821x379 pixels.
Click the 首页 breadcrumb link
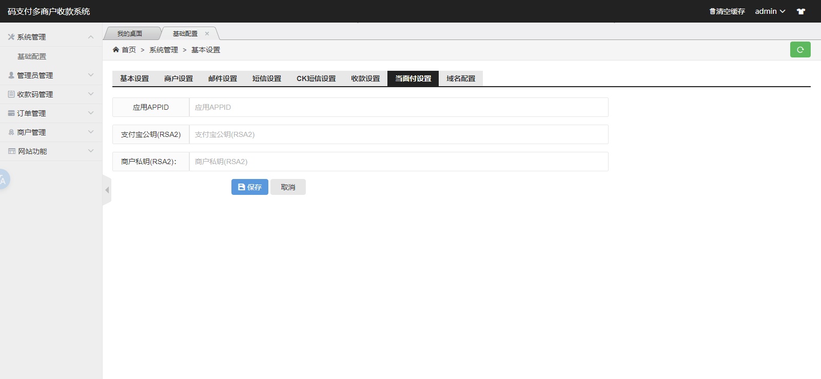[x=129, y=50]
